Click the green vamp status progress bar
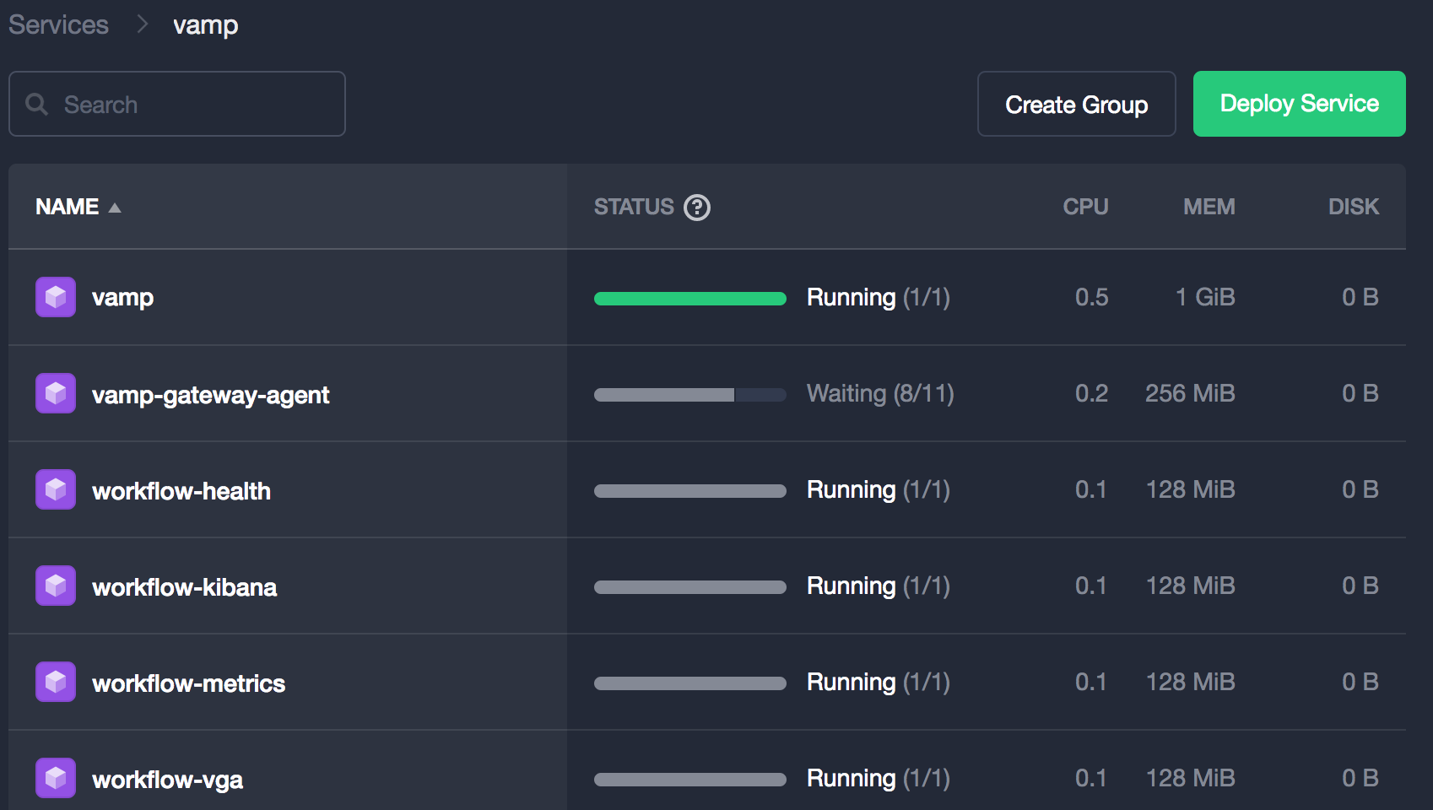The image size is (1433, 810). click(689, 298)
